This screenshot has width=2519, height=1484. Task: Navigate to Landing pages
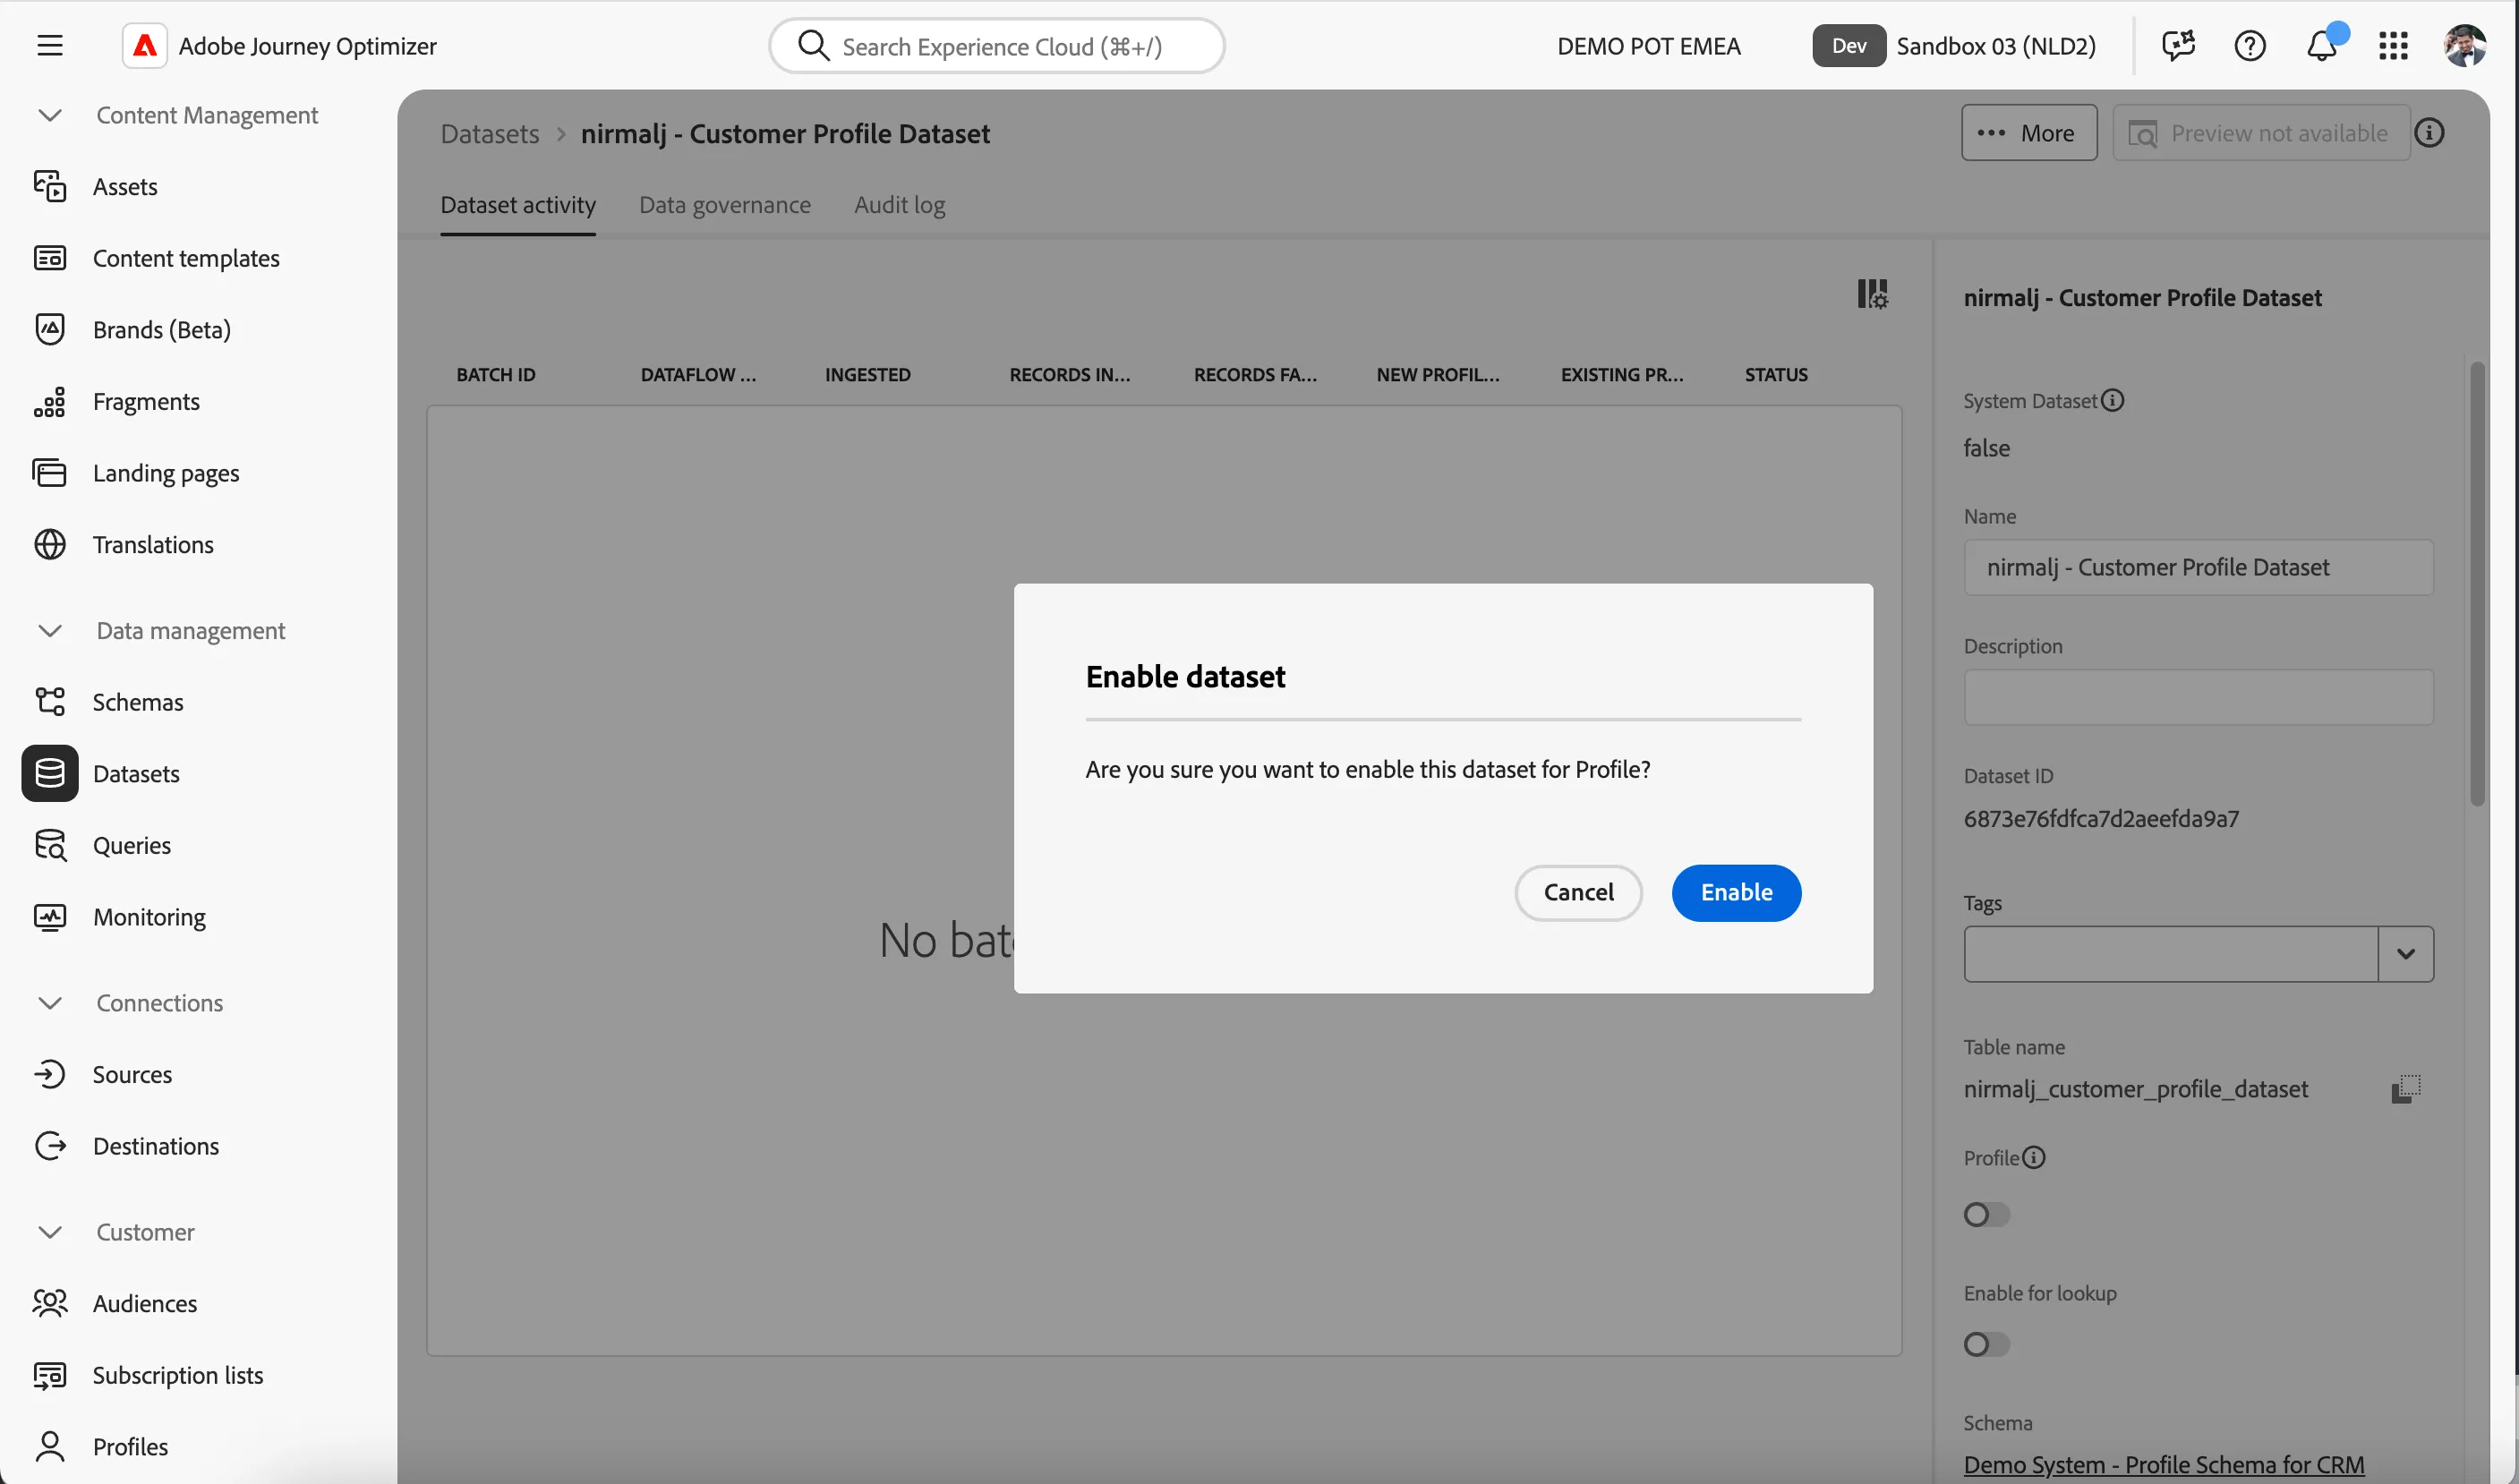pyautogui.click(x=166, y=473)
